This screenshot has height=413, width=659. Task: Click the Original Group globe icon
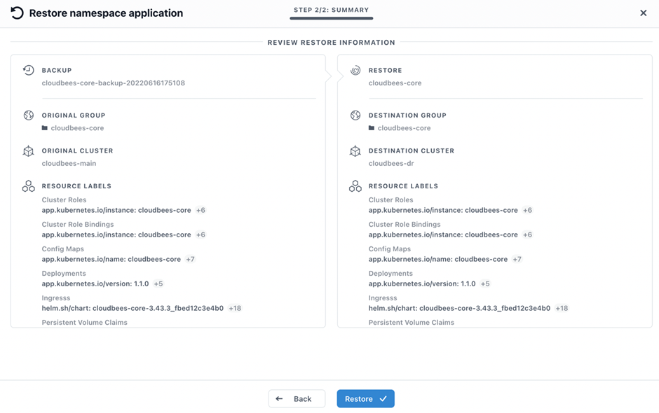click(28, 115)
